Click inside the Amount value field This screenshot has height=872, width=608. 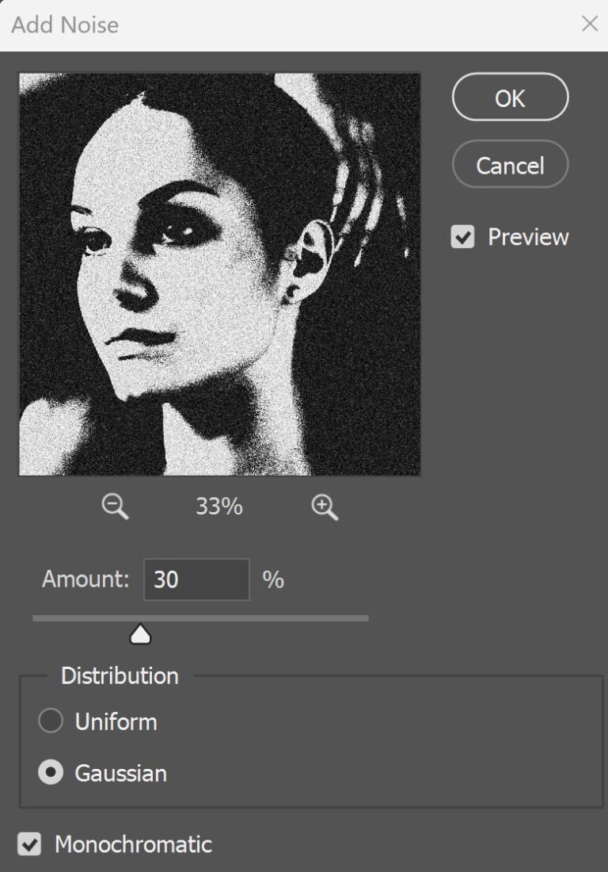[196, 579]
